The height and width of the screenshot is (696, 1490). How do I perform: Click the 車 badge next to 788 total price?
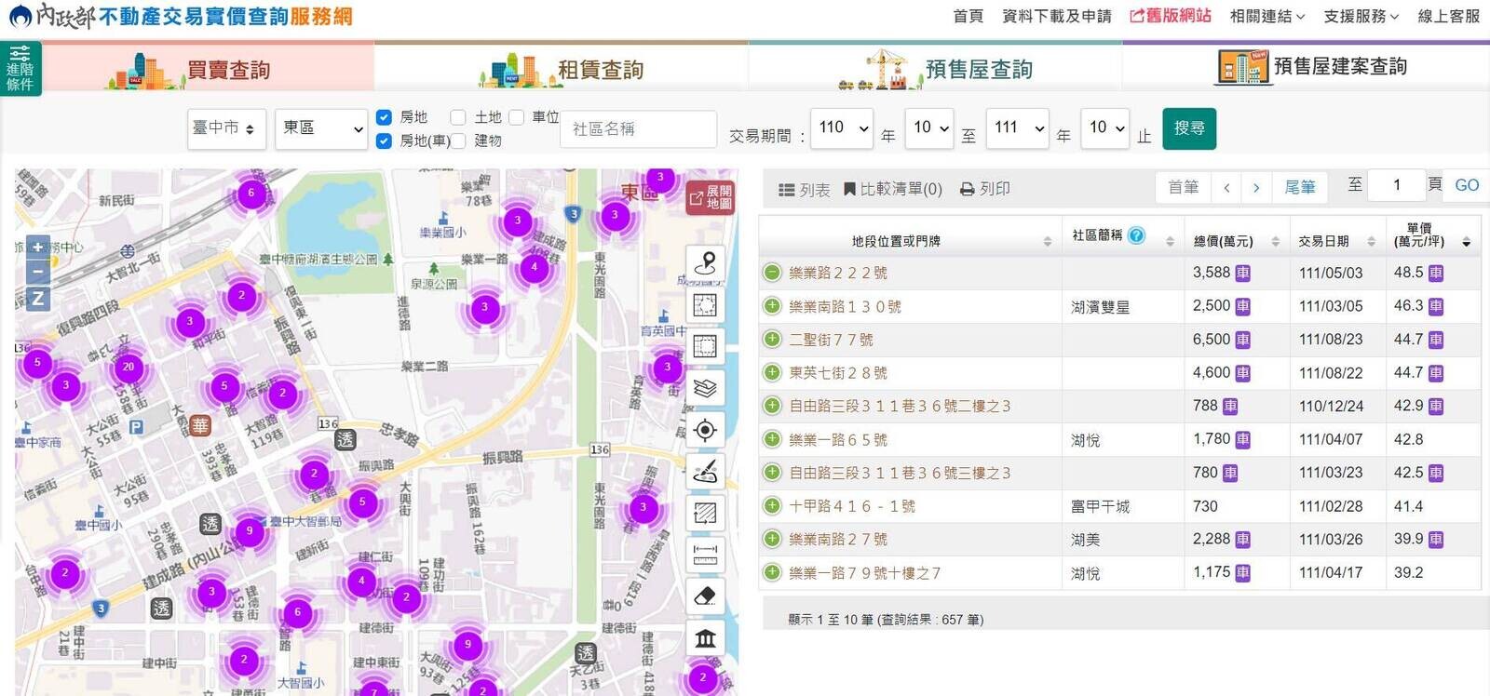coord(1230,406)
